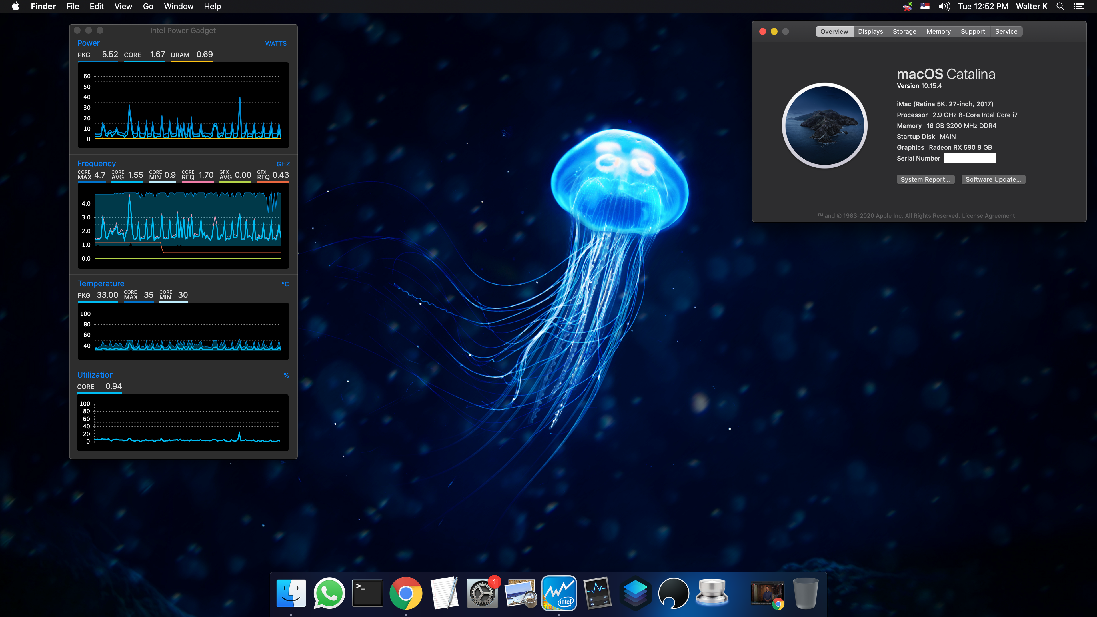Open the Apple menu

[x=15, y=6]
